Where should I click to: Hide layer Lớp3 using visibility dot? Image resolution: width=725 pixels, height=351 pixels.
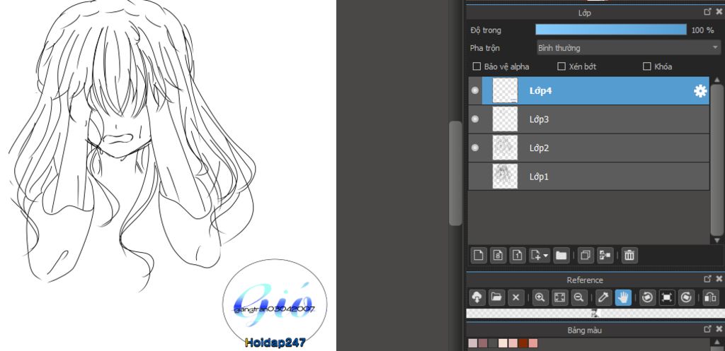[475, 119]
